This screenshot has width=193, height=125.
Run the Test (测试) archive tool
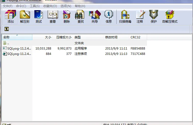[39, 17]
